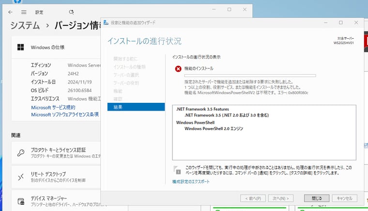Close the wizard with the X button
This screenshot has width=368, height=211.
click(356, 23)
